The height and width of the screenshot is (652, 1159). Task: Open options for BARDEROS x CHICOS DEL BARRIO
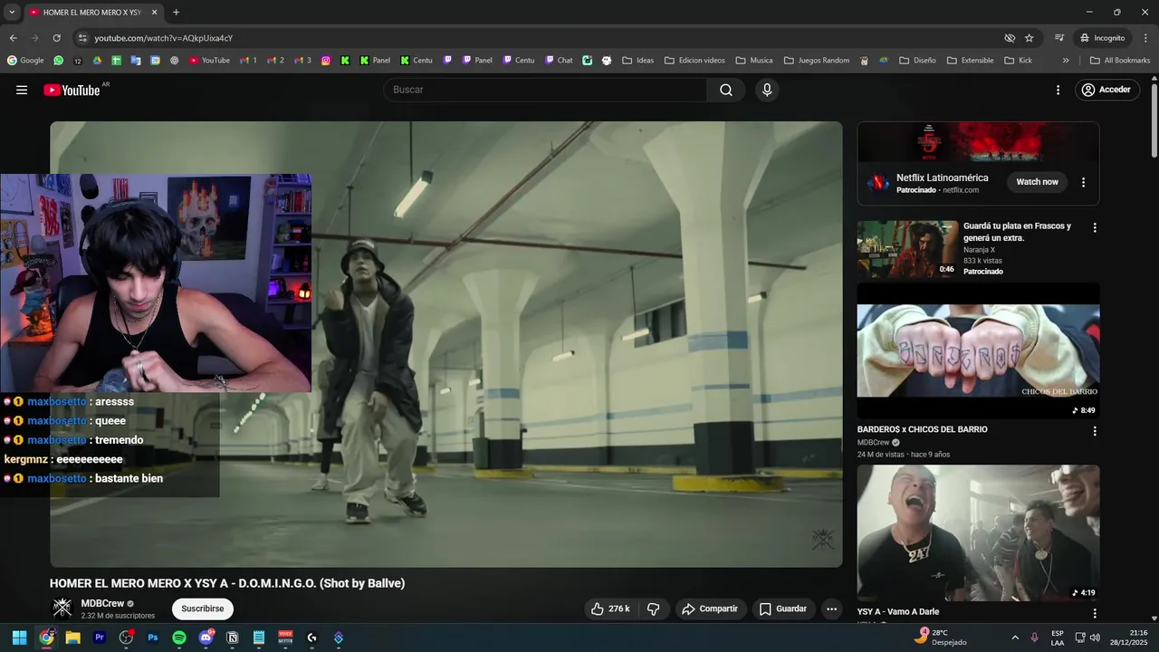[1094, 431]
